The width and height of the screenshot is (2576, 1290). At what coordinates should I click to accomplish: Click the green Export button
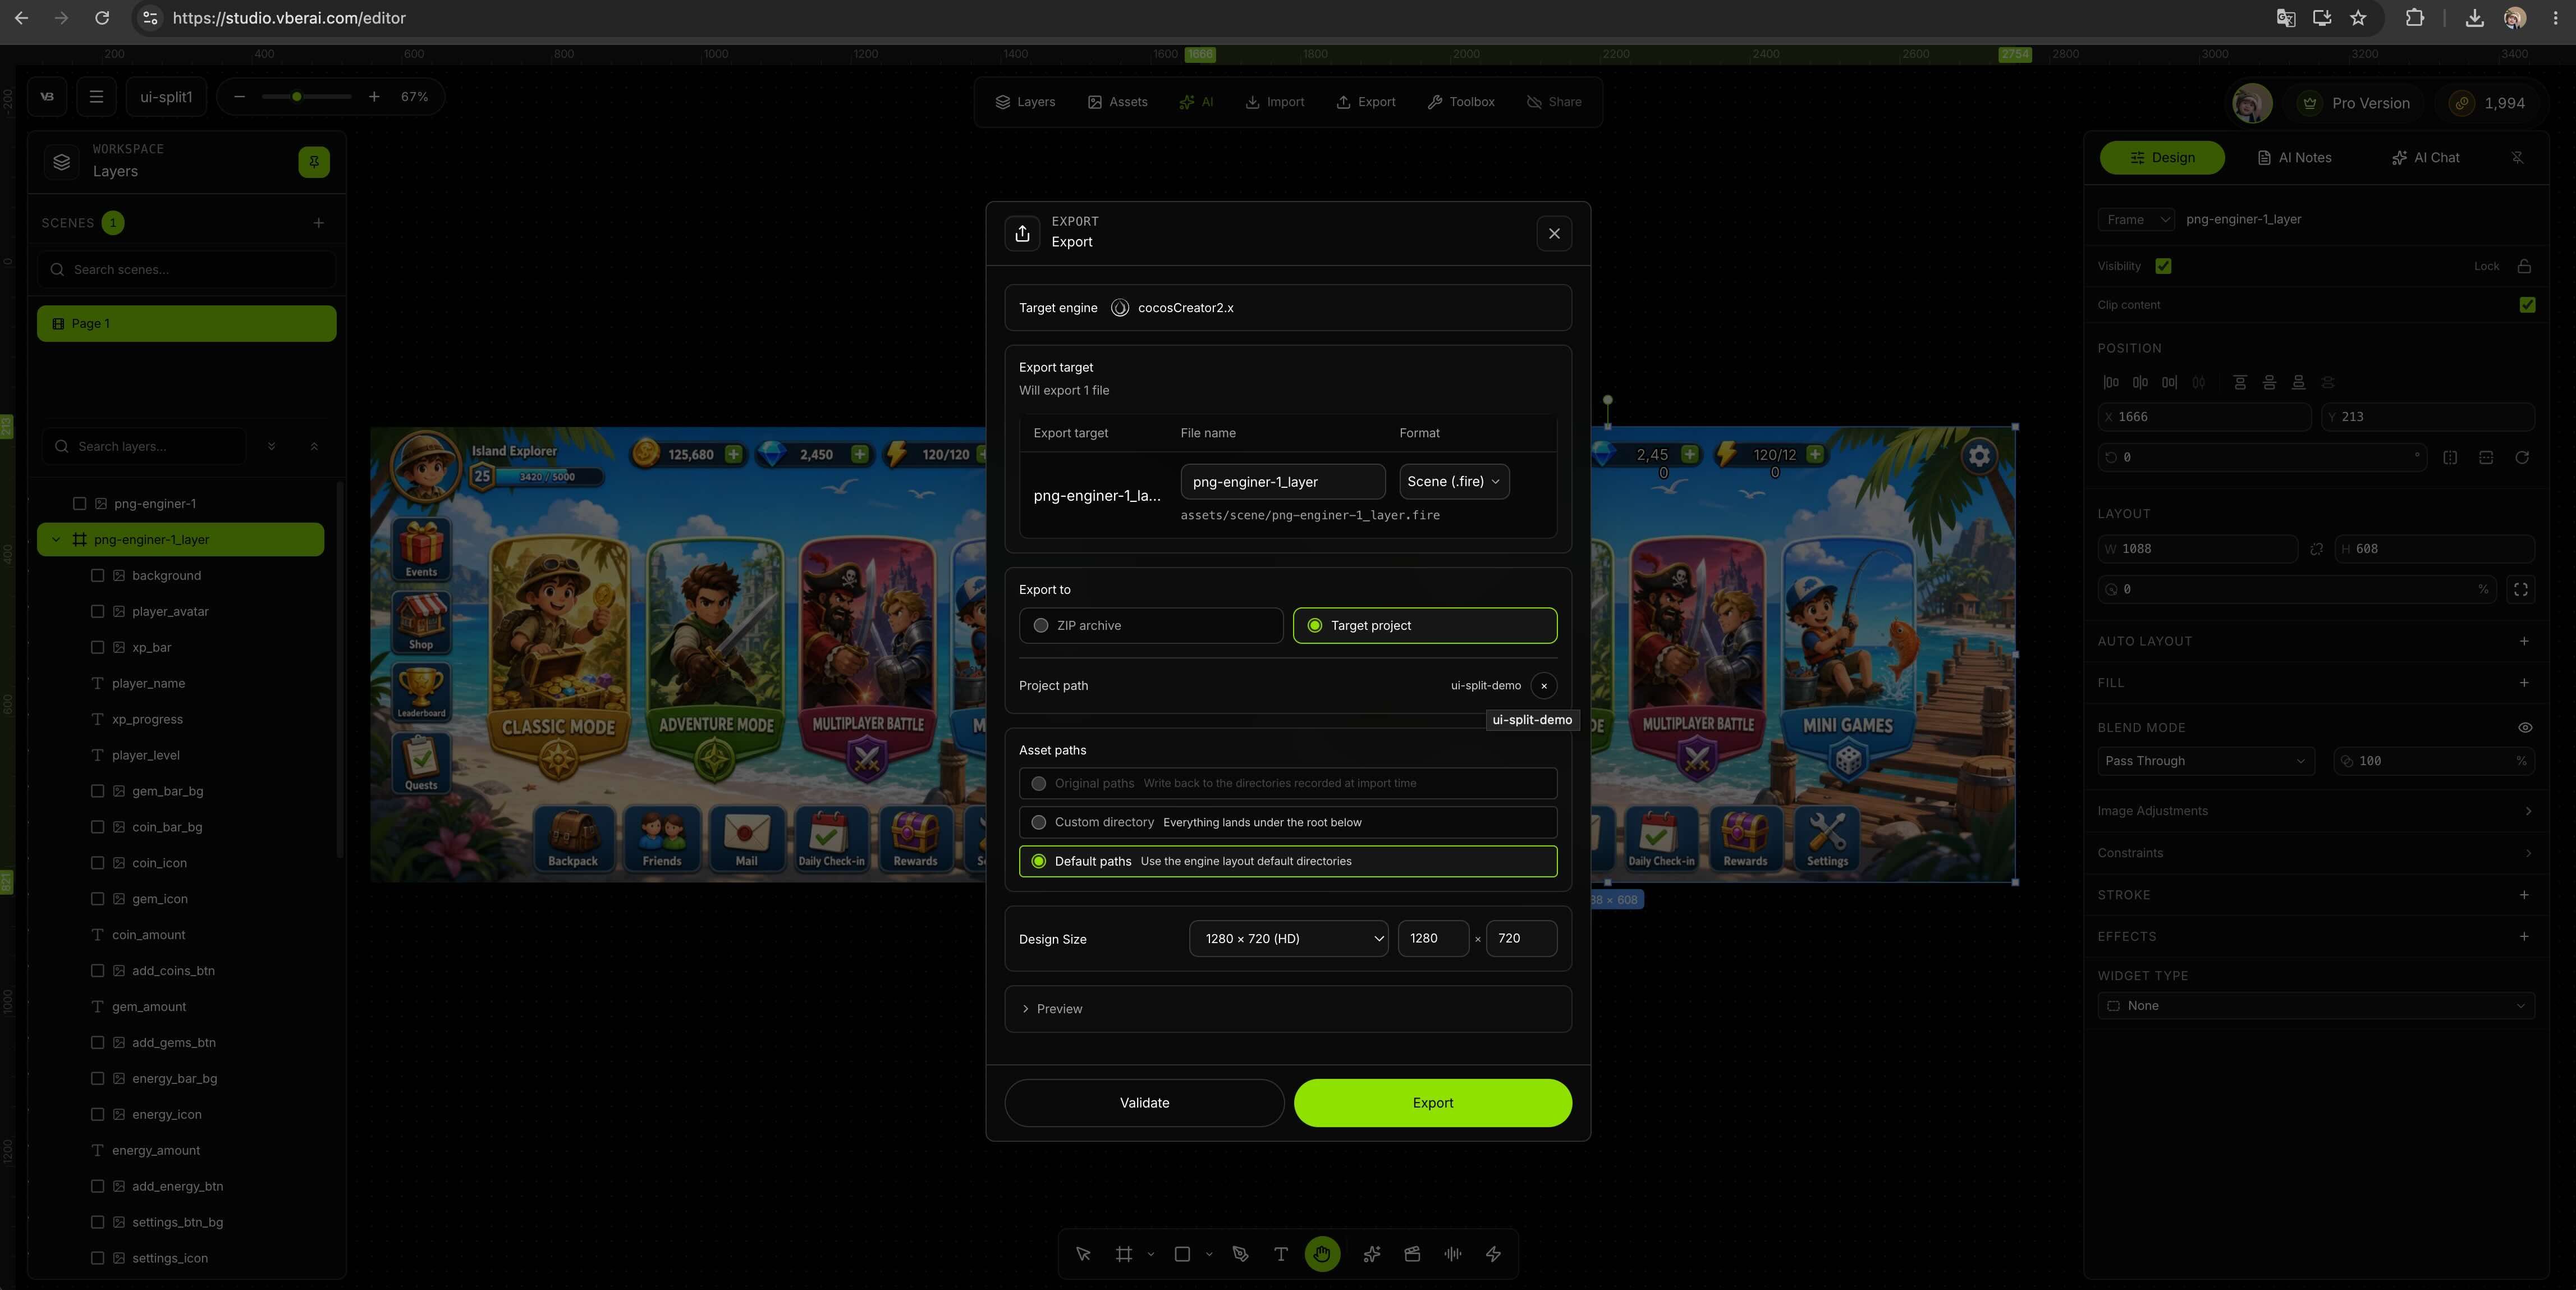tap(1432, 1103)
